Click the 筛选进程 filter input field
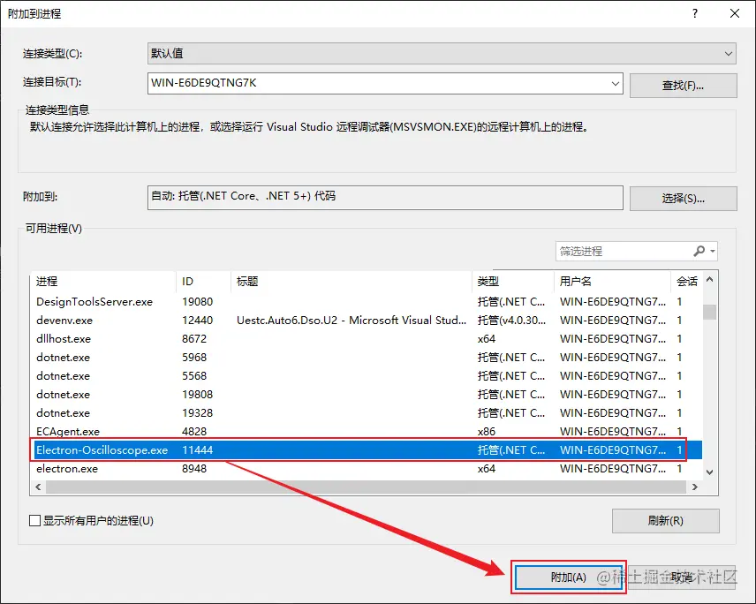Image resolution: width=756 pixels, height=604 pixels. coord(618,251)
